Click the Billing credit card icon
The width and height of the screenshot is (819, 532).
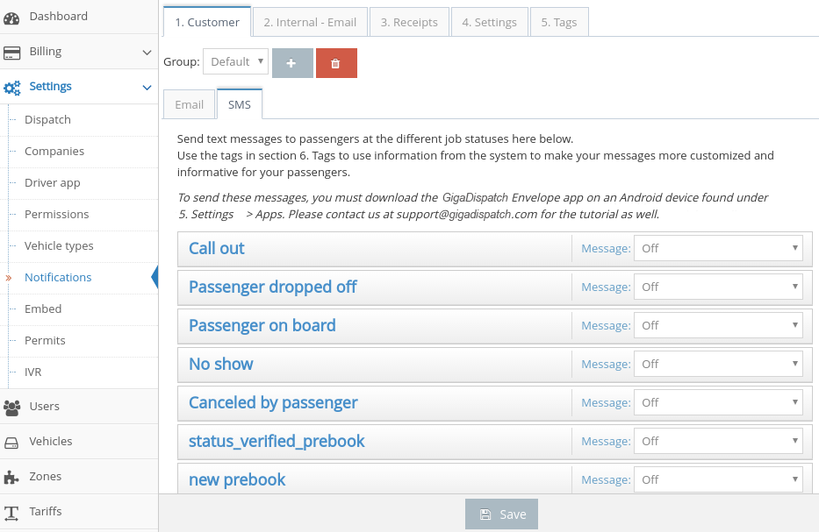click(11, 53)
